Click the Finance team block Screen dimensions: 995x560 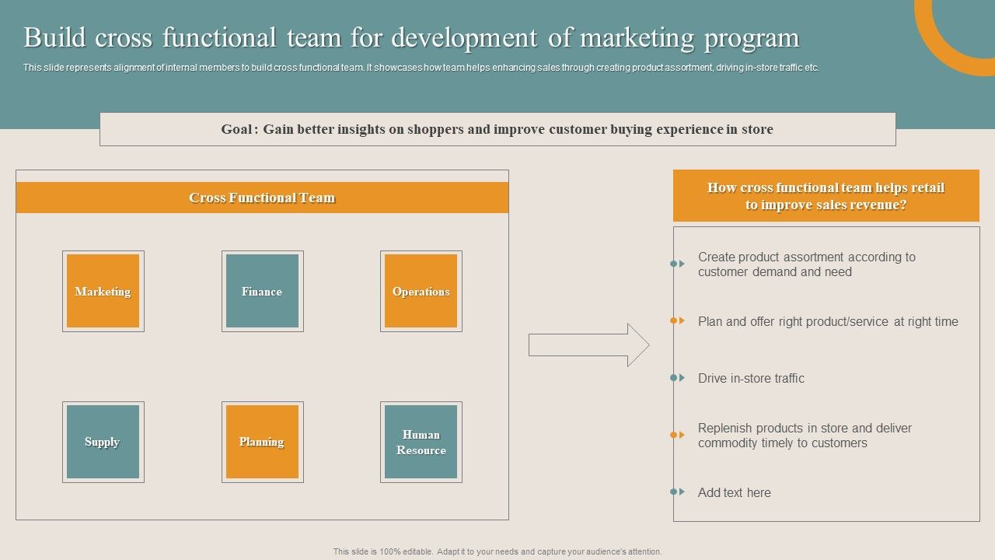click(262, 291)
